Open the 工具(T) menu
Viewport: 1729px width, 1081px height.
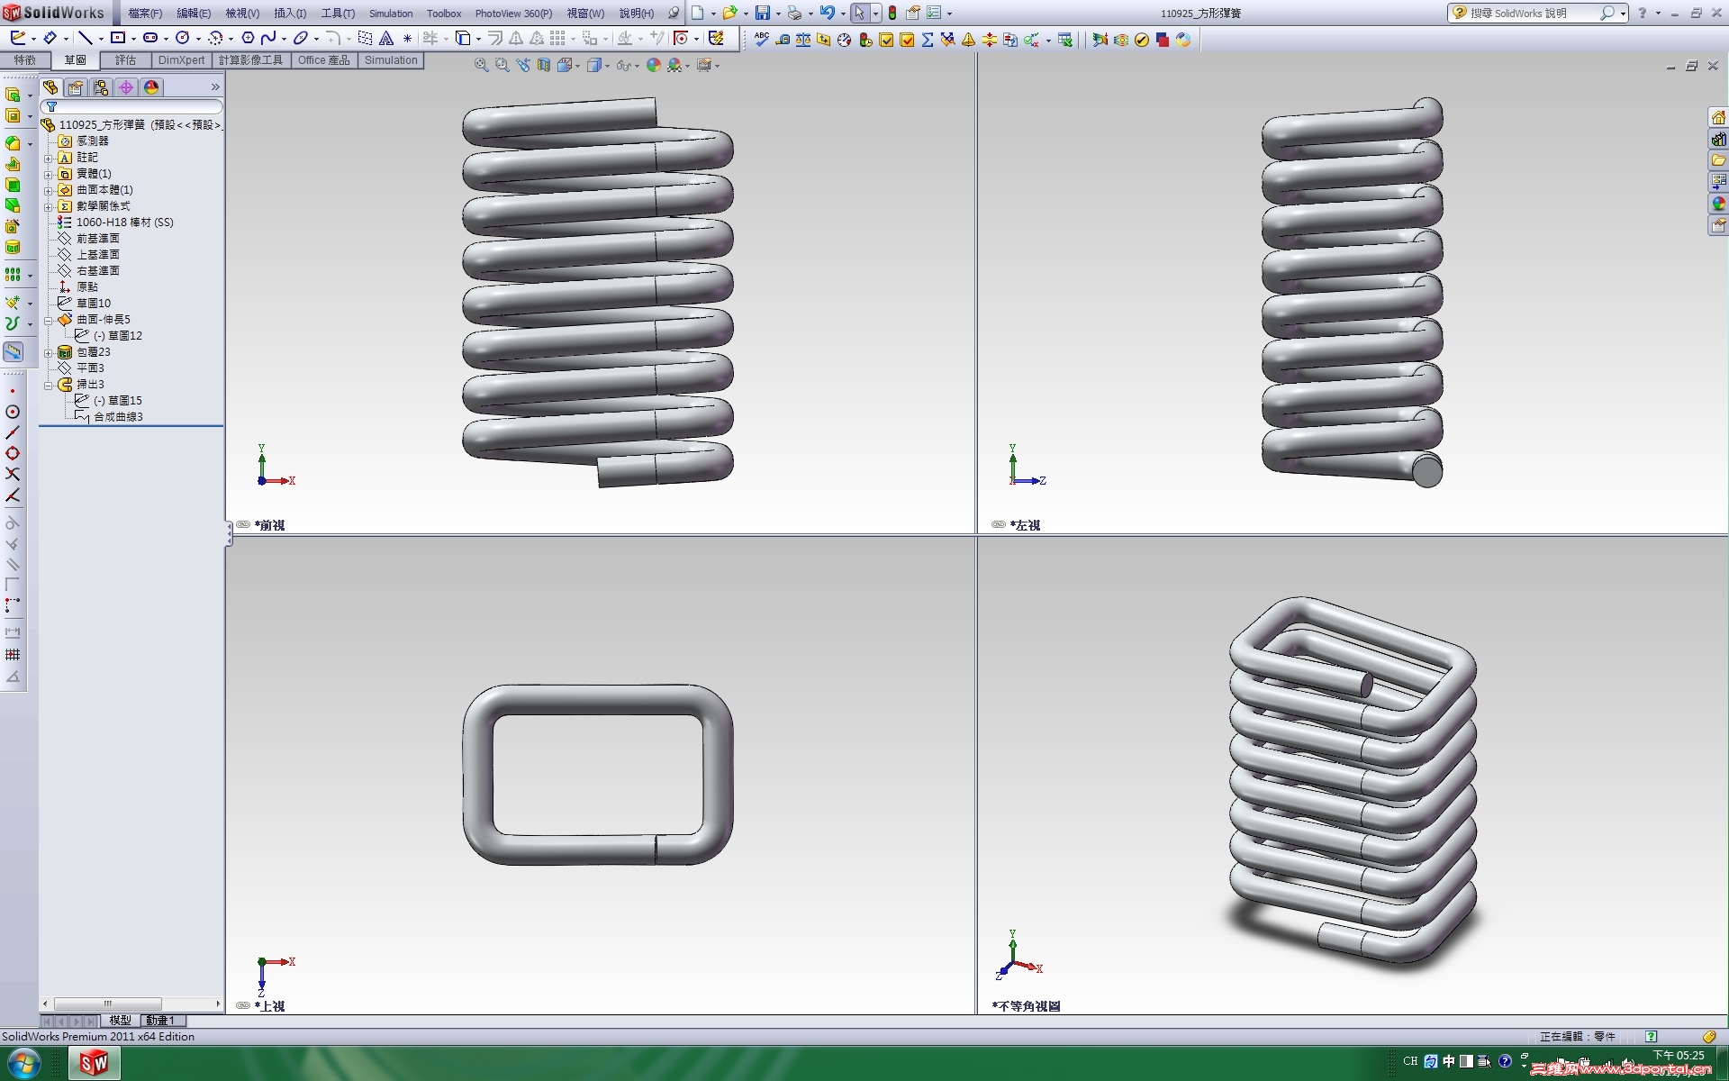[338, 14]
